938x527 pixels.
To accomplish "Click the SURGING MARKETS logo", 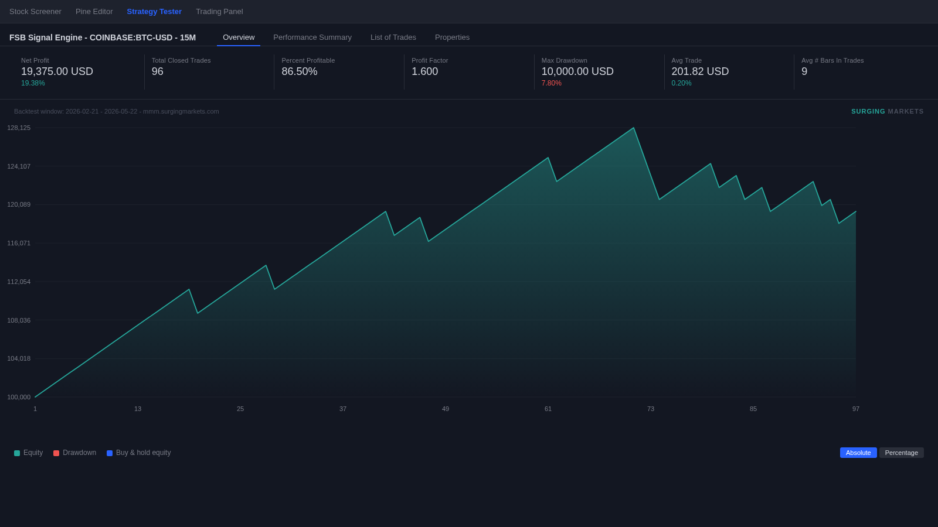I will [887, 111].
